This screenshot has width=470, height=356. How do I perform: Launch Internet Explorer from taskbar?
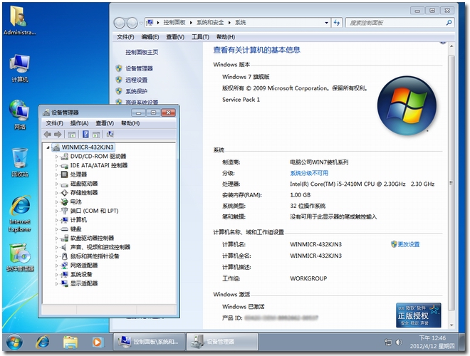pos(43,342)
